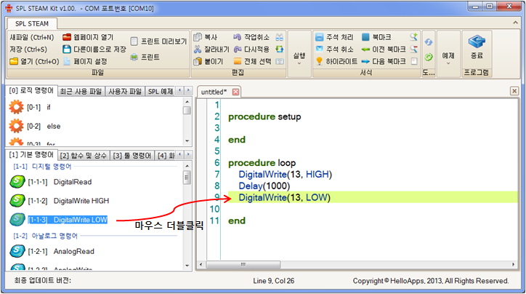Open the 예제 examples dropdown
The image size is (526, 294).
[448, 57]
